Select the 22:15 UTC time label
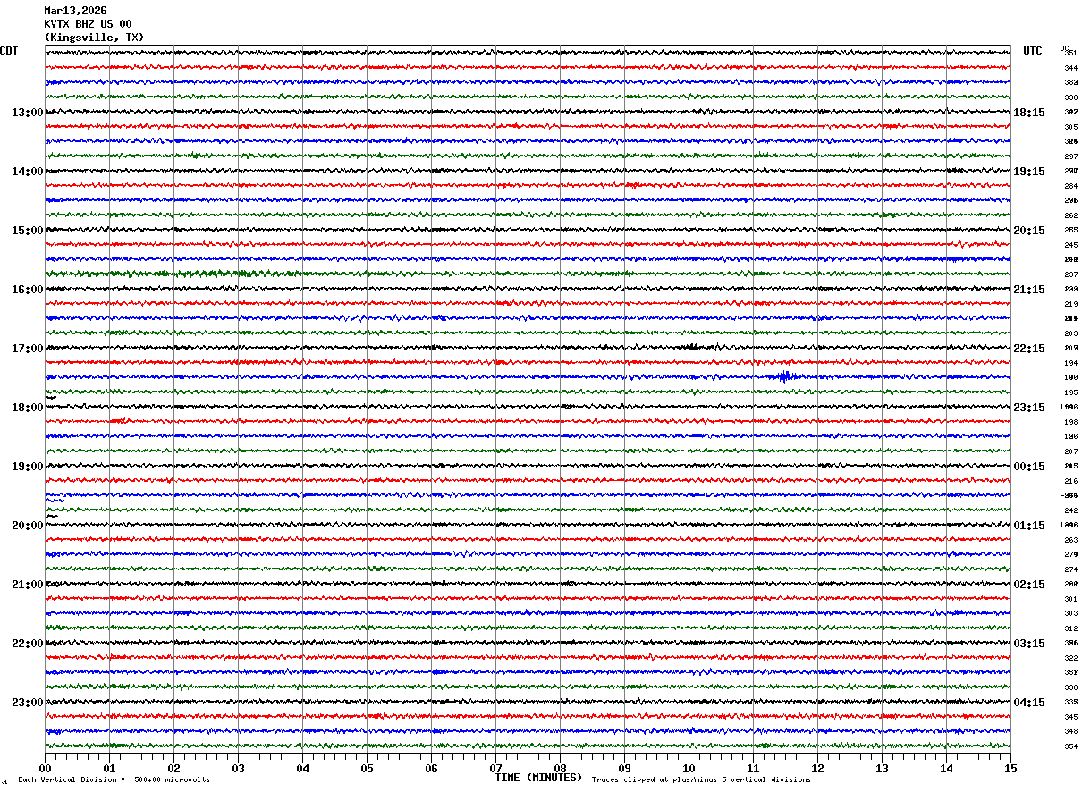The width and height of the screenshot is (1082, 792). pos(1029,349)
